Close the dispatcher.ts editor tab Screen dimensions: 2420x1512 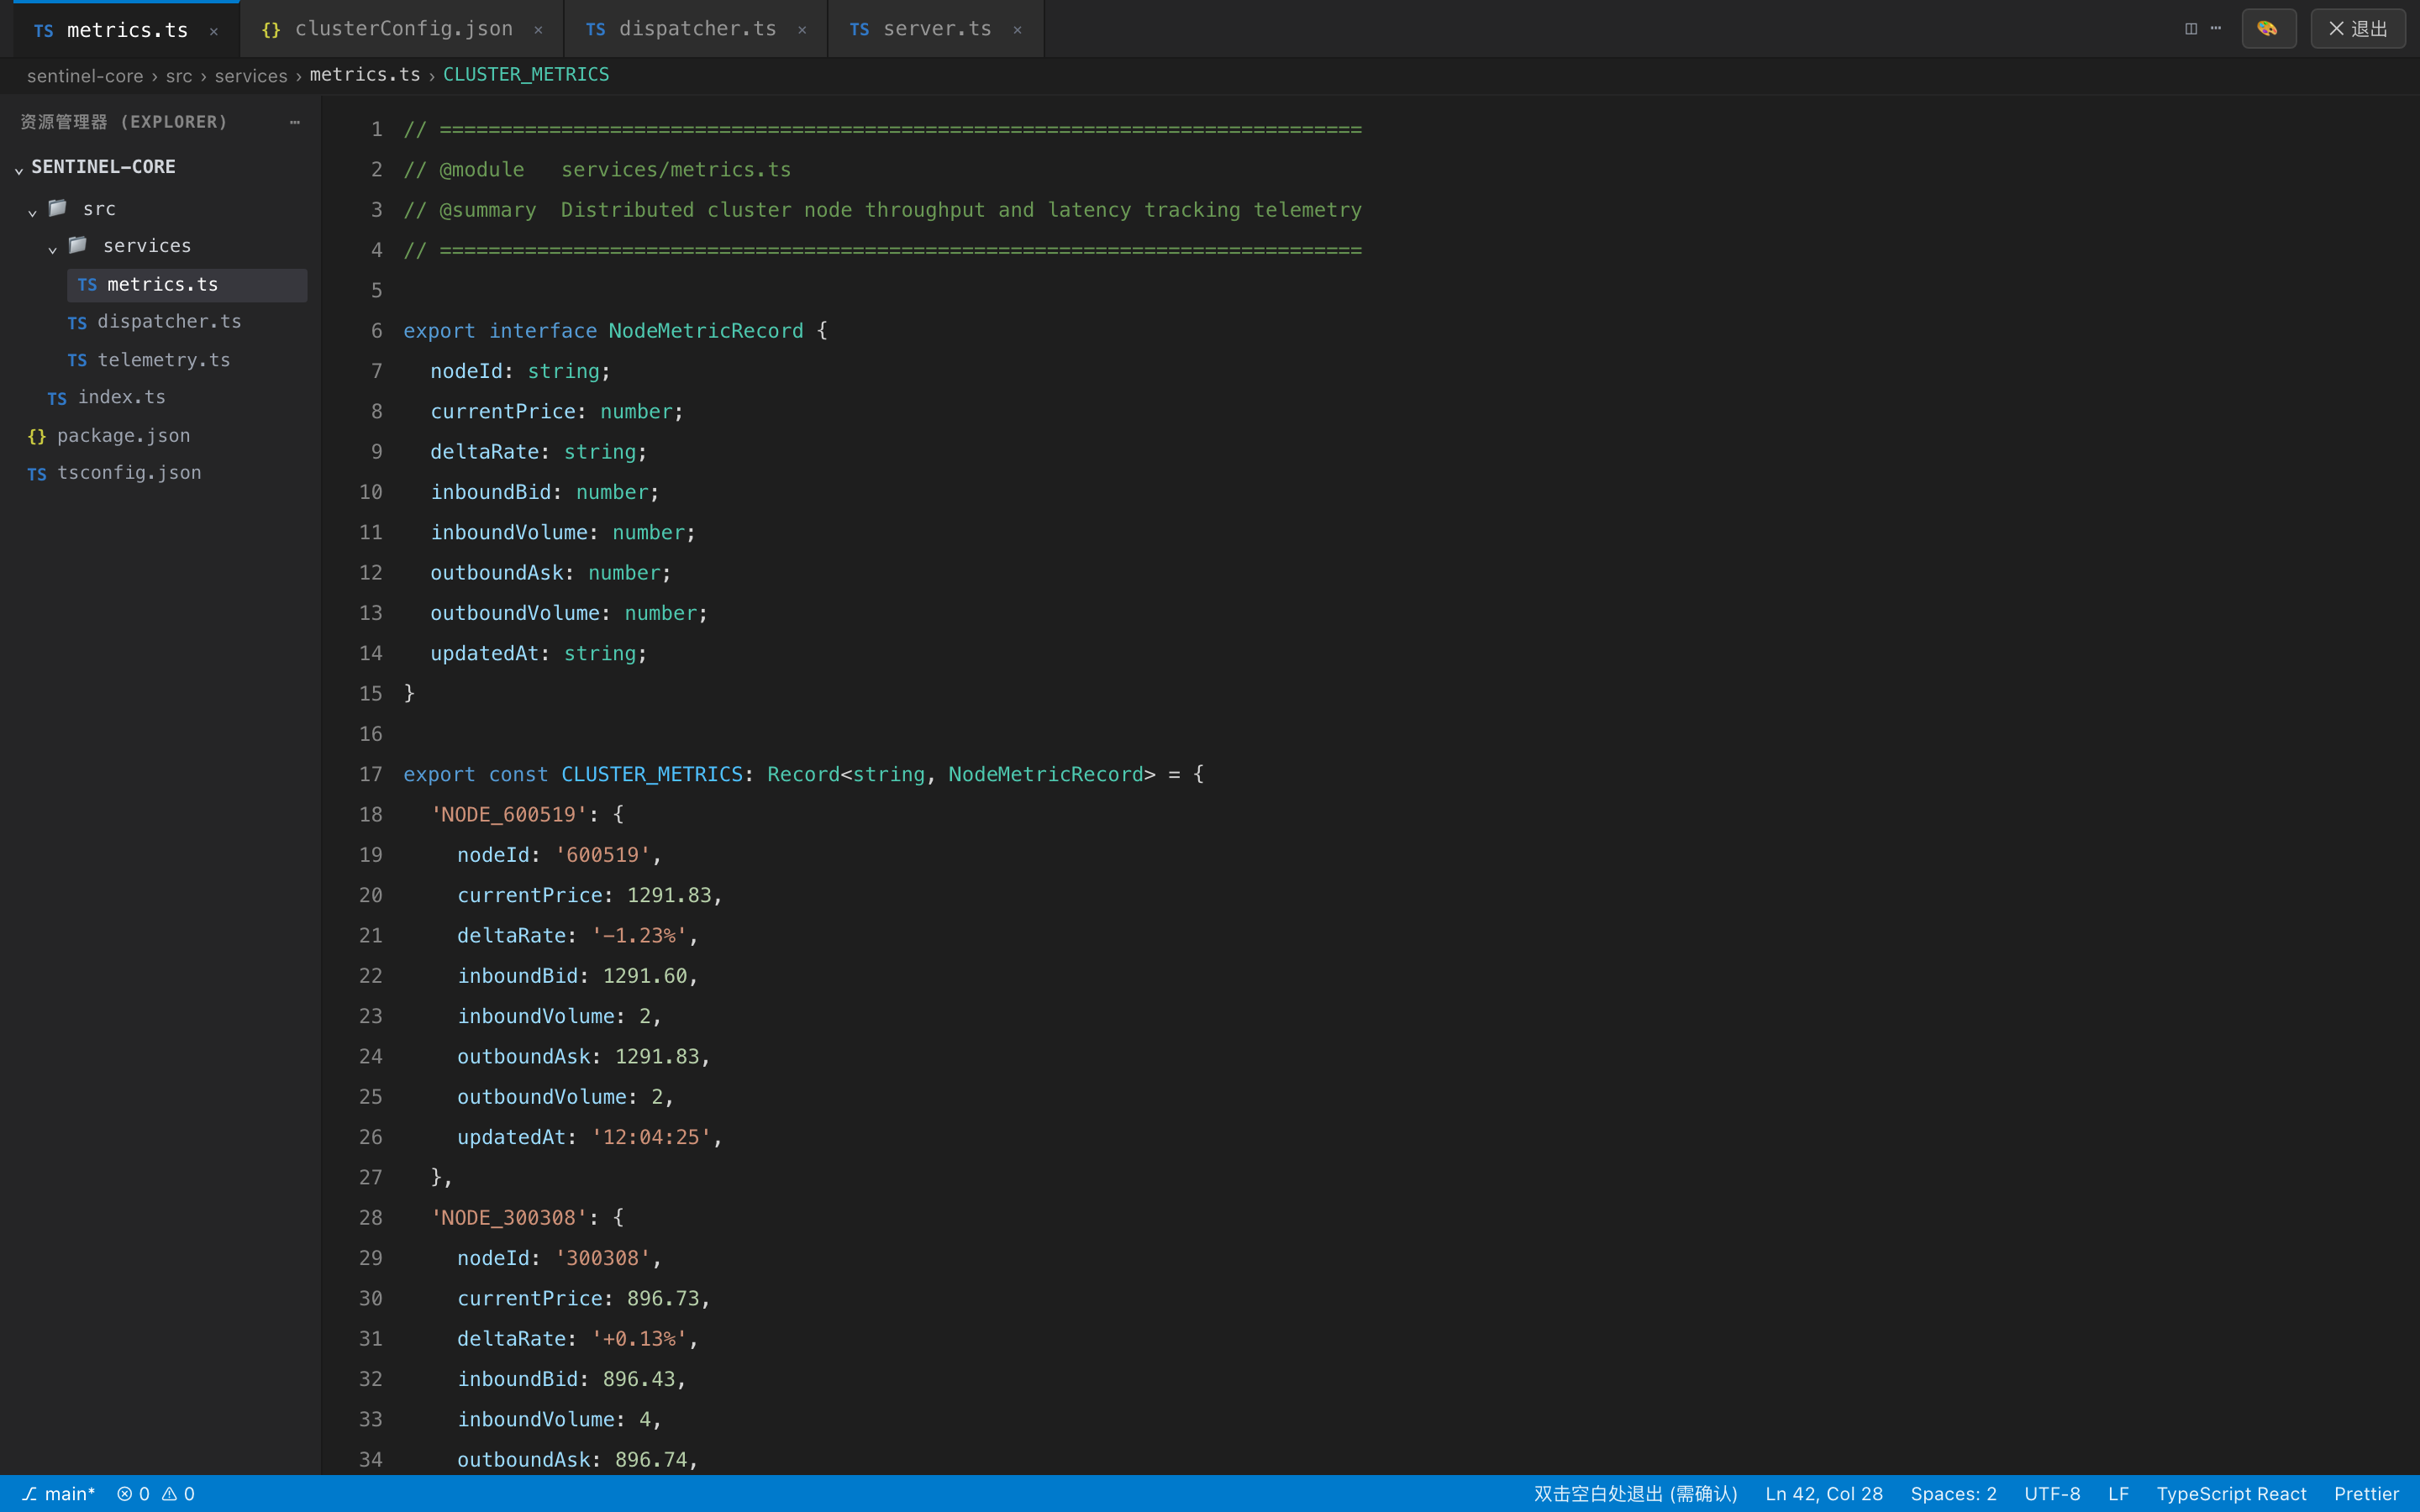802,30
